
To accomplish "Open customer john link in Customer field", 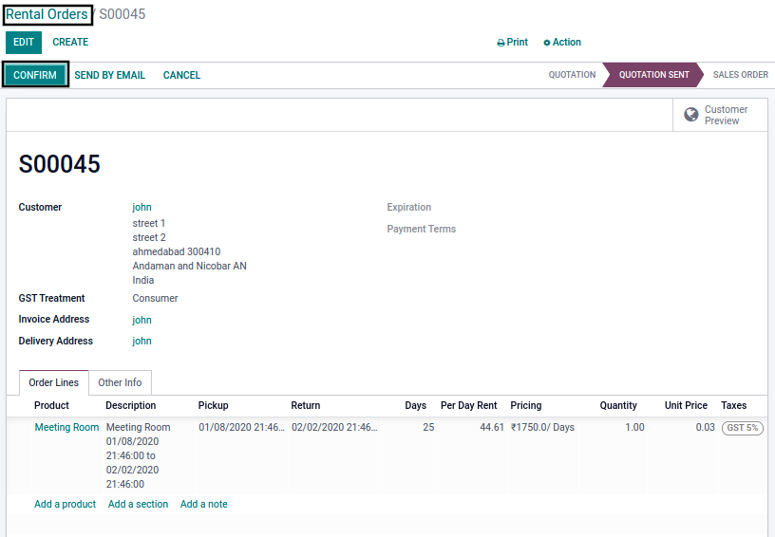I will 142,207.
